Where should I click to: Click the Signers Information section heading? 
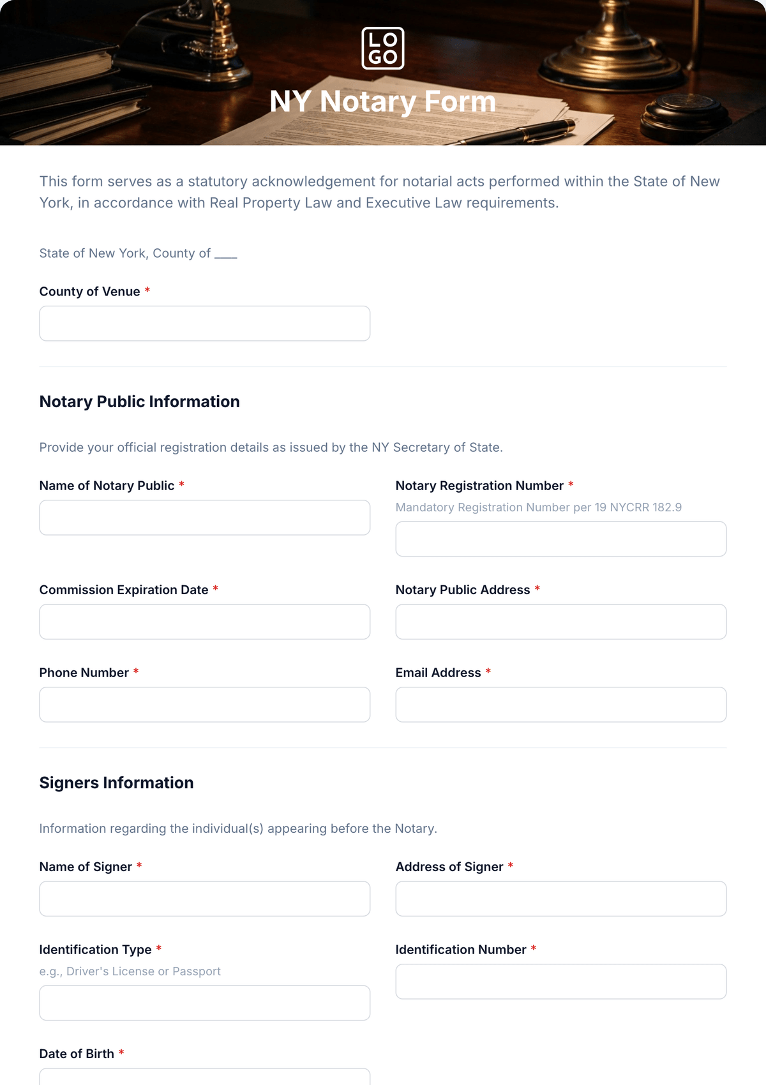pos(117,783)
